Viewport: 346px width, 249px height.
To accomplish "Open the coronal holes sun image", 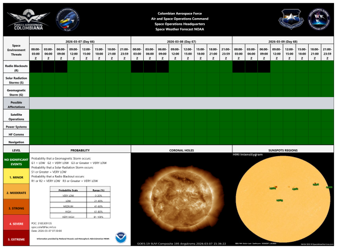I will [x=181, y=198].
